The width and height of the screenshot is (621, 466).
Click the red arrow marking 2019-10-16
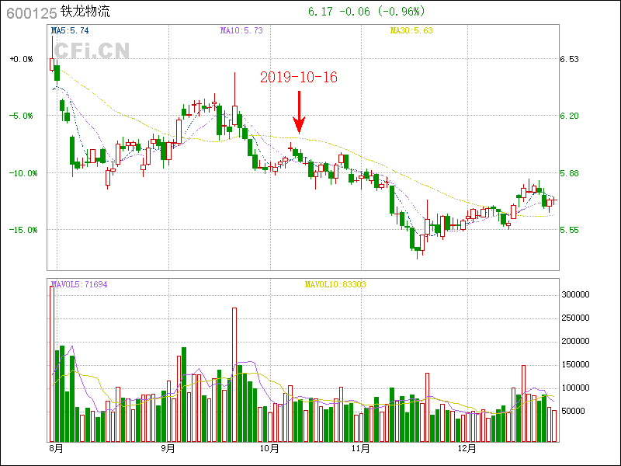(x=299, y=112)
